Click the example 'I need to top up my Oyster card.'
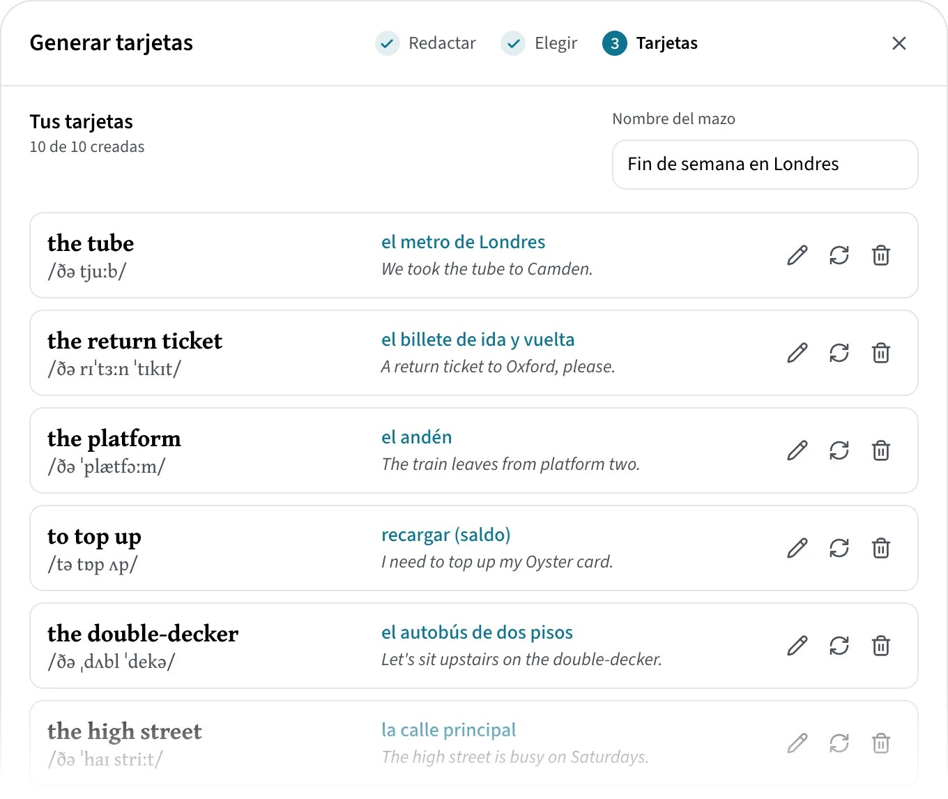948x799 pixels. coord(497,562)
